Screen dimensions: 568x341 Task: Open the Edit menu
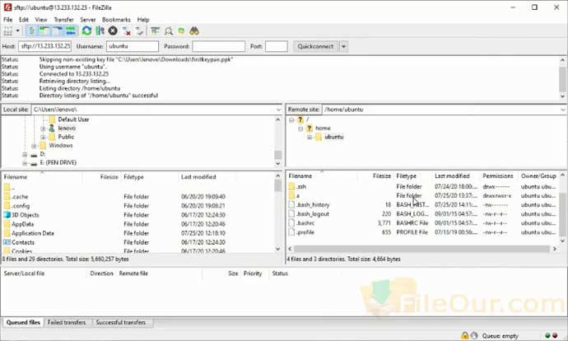(x=24, y=20)
